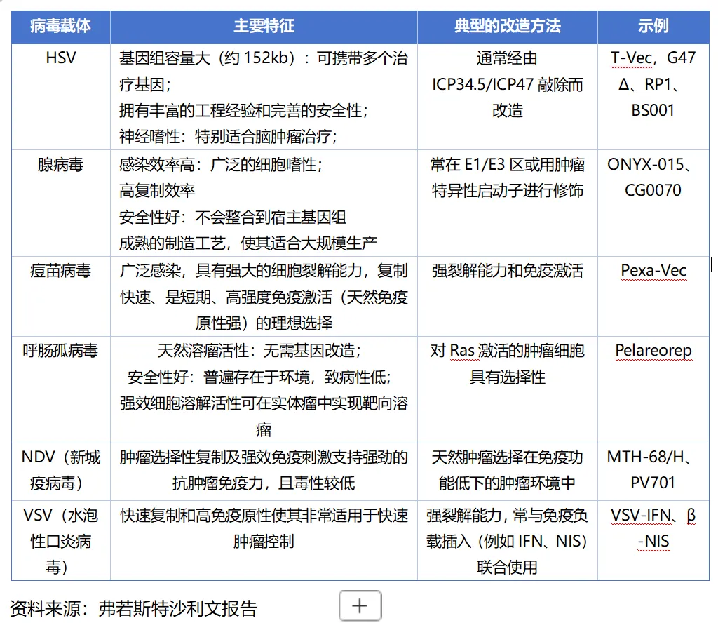Select the 典型的改造方法 column header
Image resolution: width=718 pixels, height=623 pixels.
(x=508, y=26)
